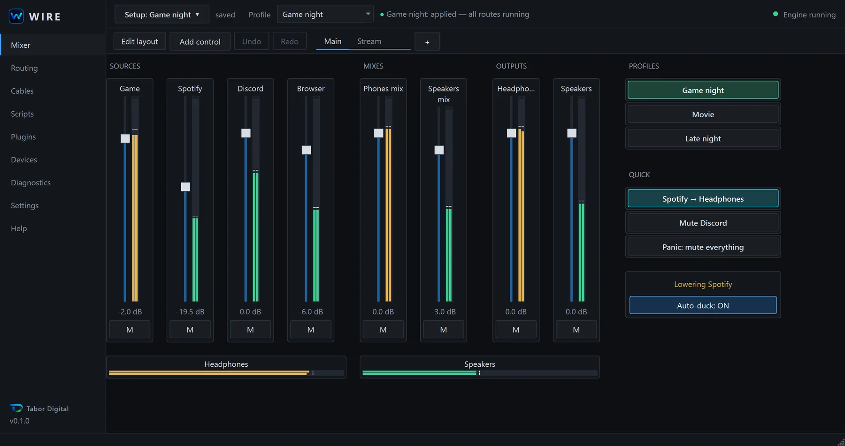Click the Browser fader handle
Image resolution: width=845 pixels, height=446 pixels.
coord(306,150)
